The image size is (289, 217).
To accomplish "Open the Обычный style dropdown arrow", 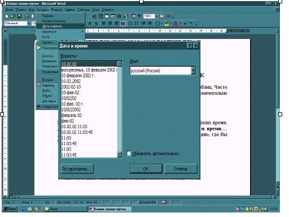I will pos(29,23).
